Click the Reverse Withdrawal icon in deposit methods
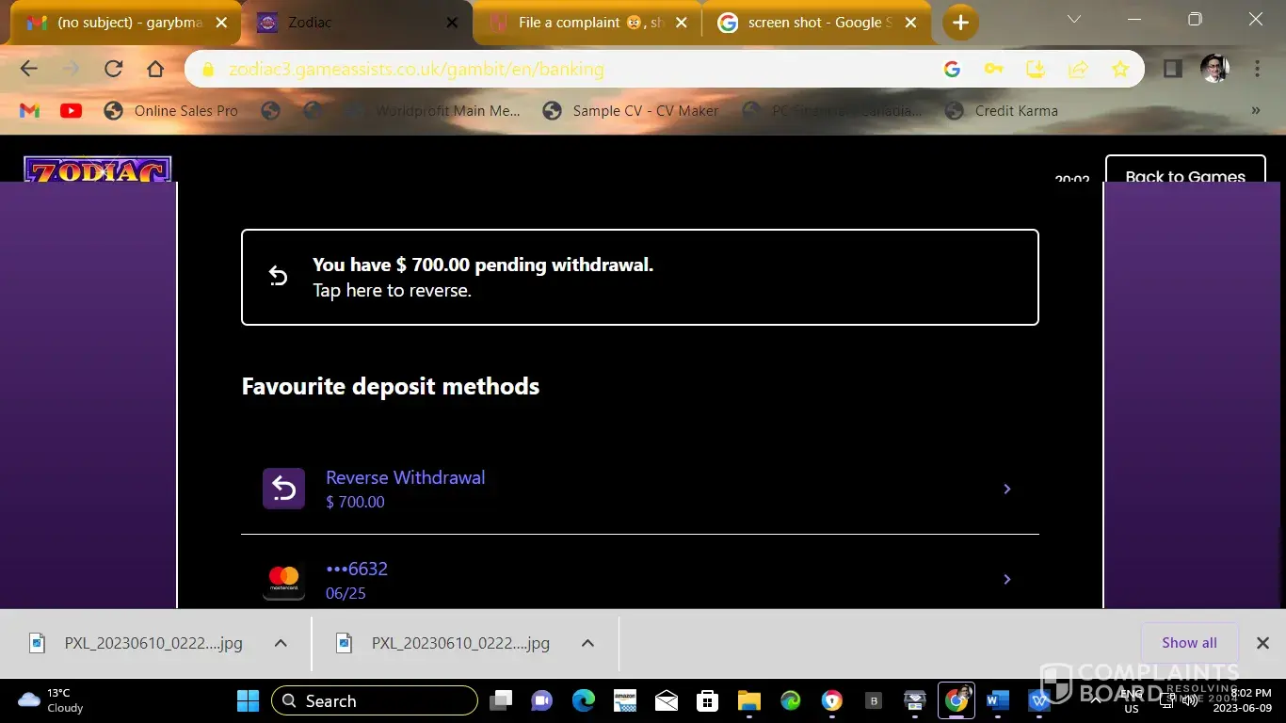The height and width of the screenshot is (723, 1286). tap(283, 489)
